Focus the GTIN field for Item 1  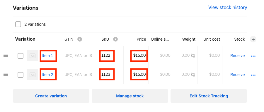pyautogui.click(x=80, y=56)
